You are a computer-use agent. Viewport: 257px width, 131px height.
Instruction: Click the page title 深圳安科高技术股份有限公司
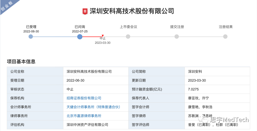tap(131, 11)
